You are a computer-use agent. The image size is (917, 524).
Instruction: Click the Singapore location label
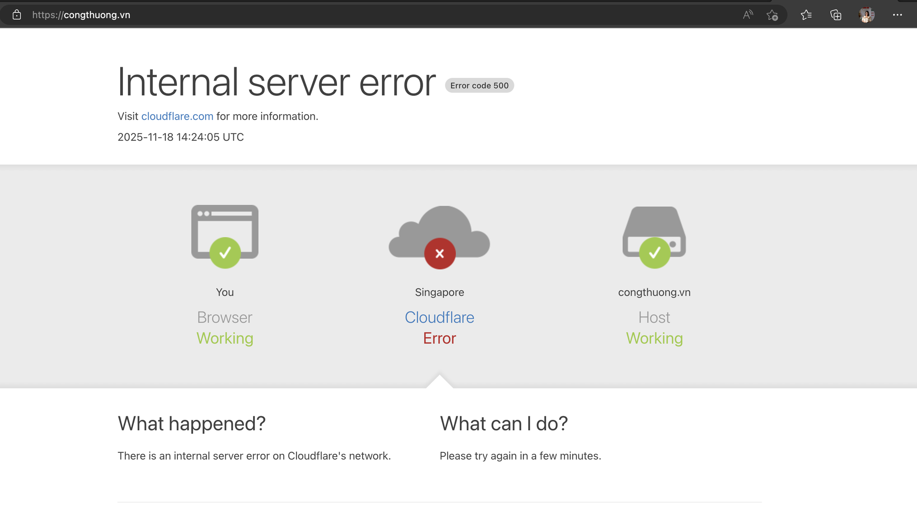pyautogui.click(x=439, y=292)
